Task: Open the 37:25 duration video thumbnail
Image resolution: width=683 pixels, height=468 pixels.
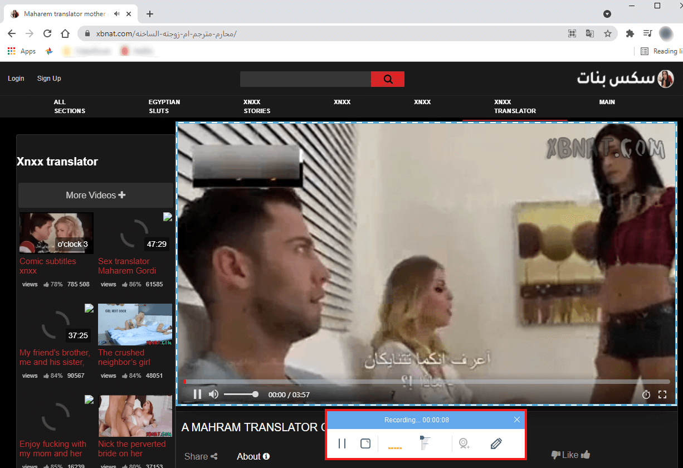Action: [x=56, y=324]
